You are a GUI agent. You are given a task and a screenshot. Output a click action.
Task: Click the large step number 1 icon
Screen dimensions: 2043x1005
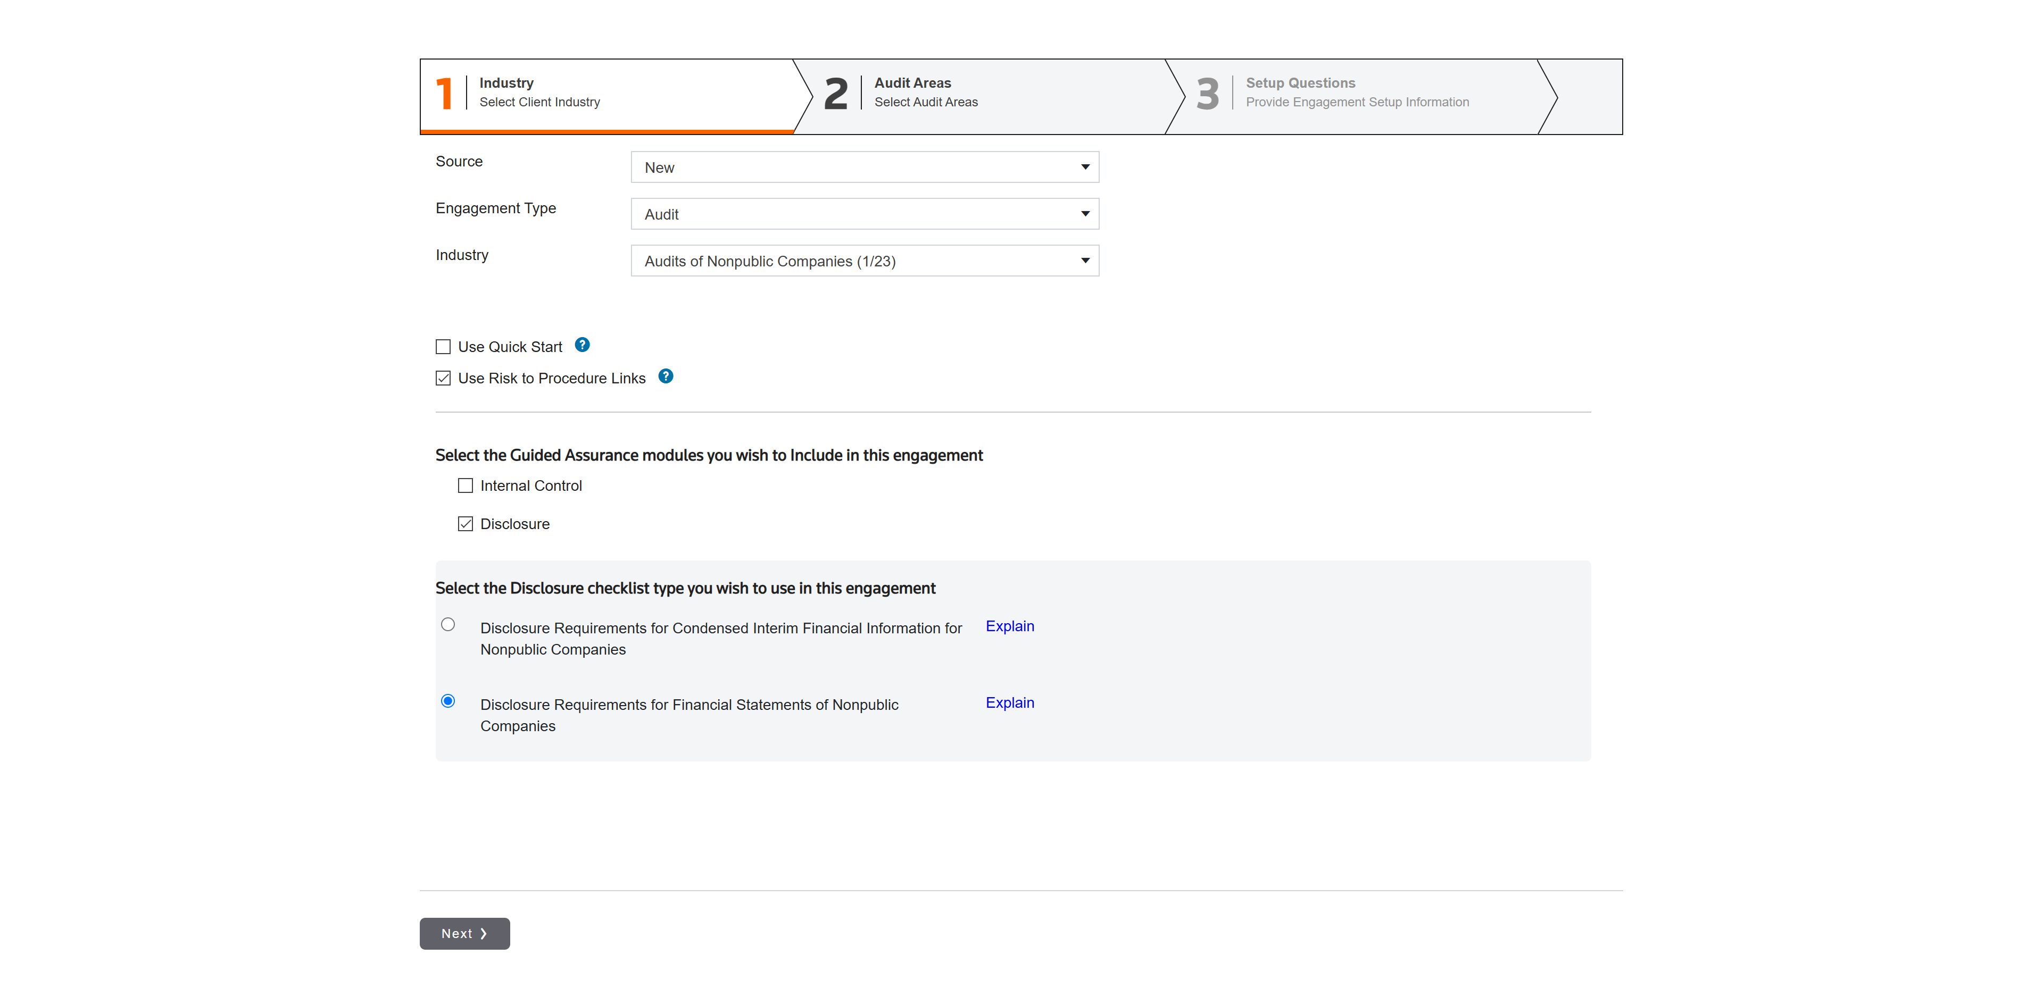[x=444, y=94]
